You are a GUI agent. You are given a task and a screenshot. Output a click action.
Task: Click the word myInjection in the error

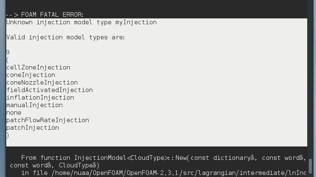point(136,22)
